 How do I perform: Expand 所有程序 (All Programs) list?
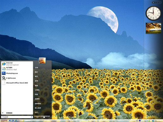tap(17, 113)
